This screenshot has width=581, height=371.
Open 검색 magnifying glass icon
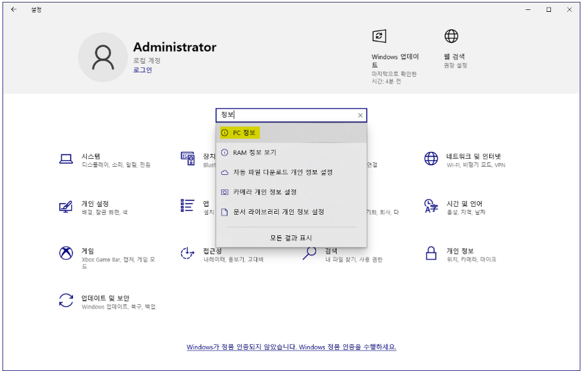pos(309,253)
